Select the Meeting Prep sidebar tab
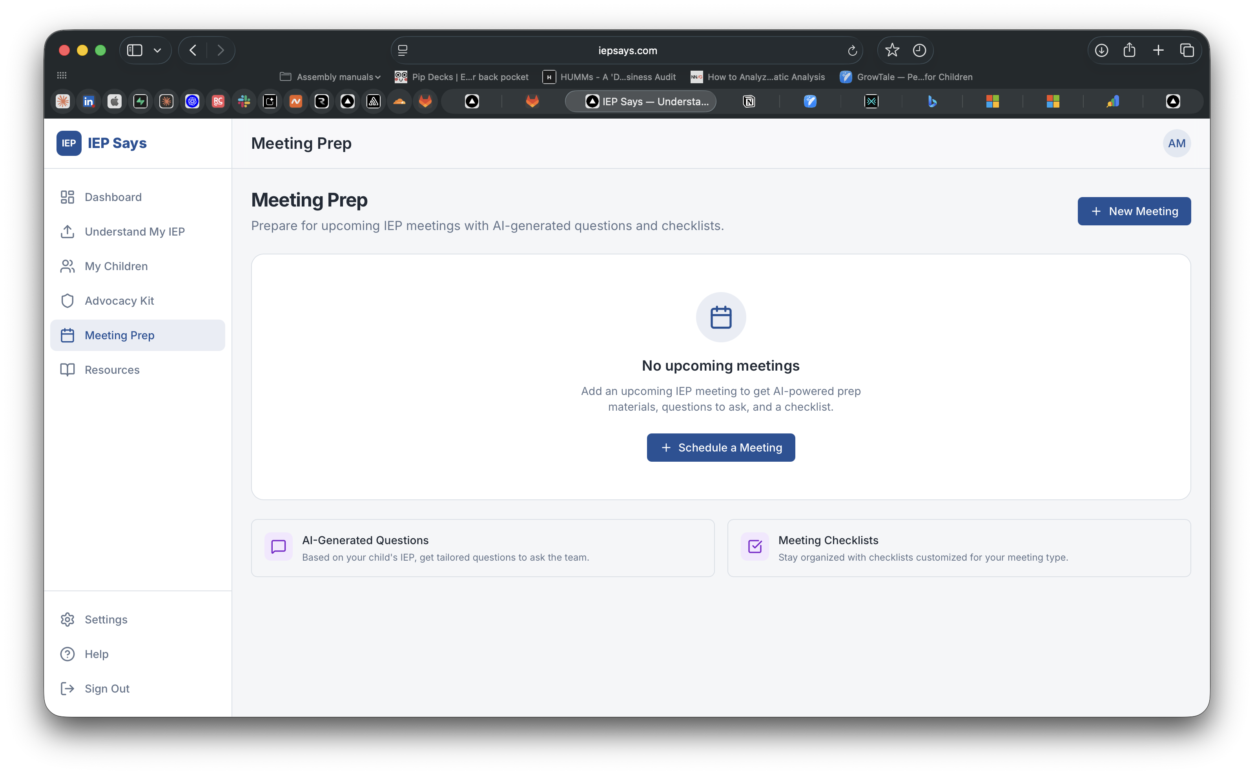 click(x=119, y=335)
